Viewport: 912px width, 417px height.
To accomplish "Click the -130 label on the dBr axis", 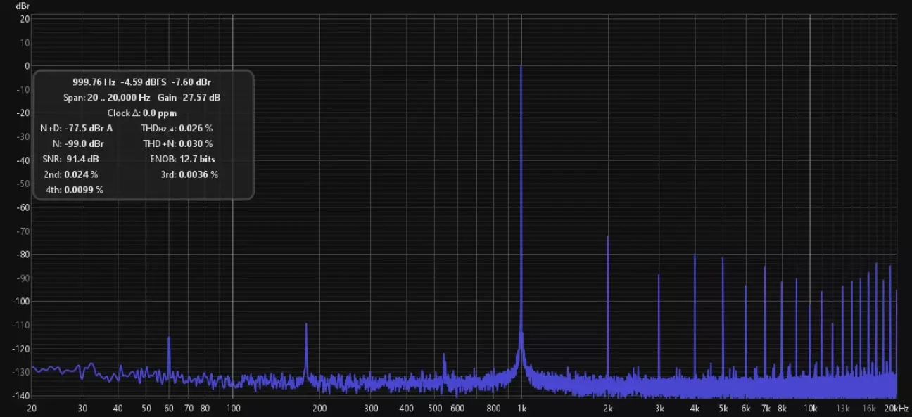I will pyautogui.click(x=21, y=372).
